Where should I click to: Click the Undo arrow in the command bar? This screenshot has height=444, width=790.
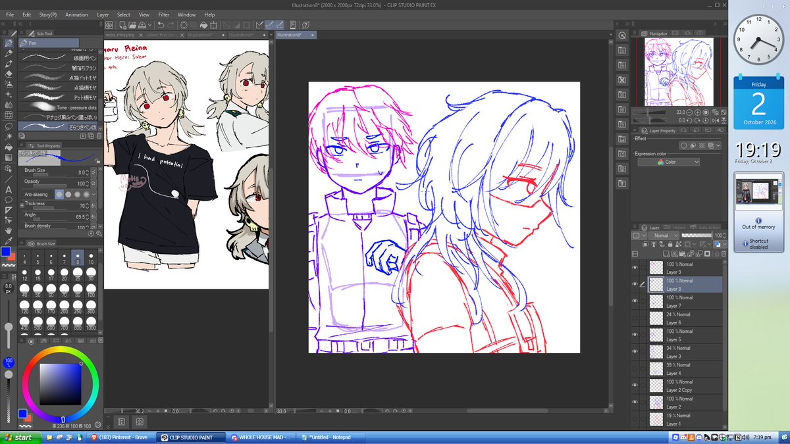(x=160, y=25)
